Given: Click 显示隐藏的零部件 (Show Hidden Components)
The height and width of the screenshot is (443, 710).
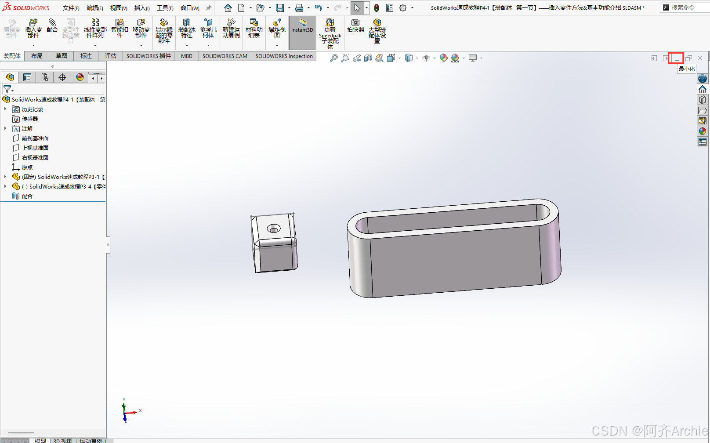Looking at the screenshot, I should (164, 31).
